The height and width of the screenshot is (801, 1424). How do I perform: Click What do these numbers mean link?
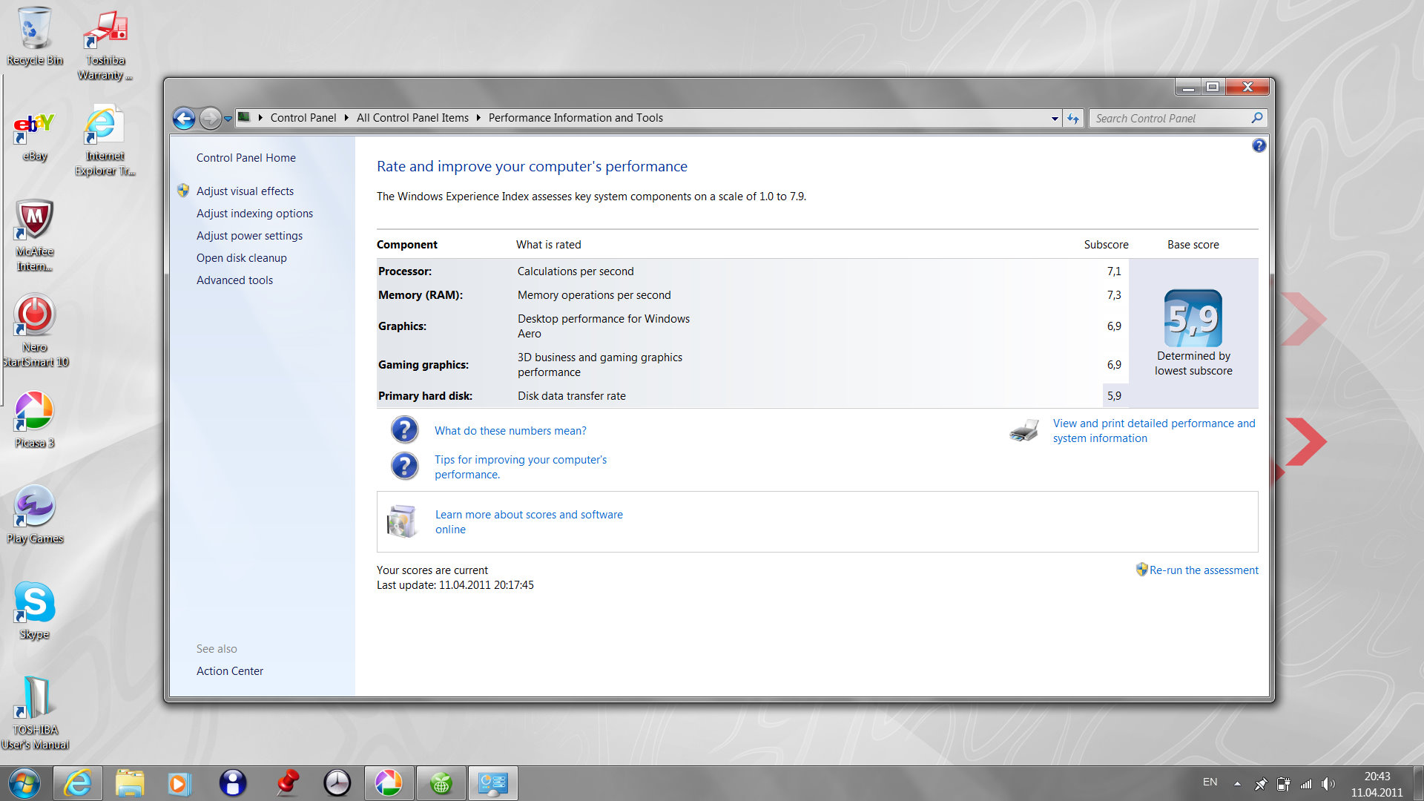tap(510, 431)
